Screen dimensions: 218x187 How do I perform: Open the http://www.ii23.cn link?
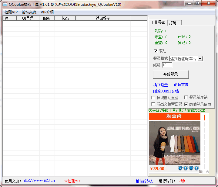[x=39, y=181]
